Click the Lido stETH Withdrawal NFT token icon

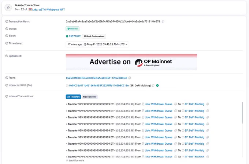click(x=30, y=9)
